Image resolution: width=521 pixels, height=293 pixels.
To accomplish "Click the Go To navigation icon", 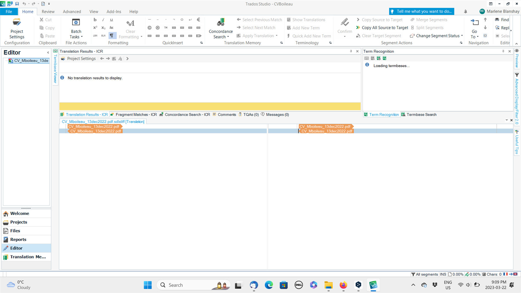I will 474,23.
